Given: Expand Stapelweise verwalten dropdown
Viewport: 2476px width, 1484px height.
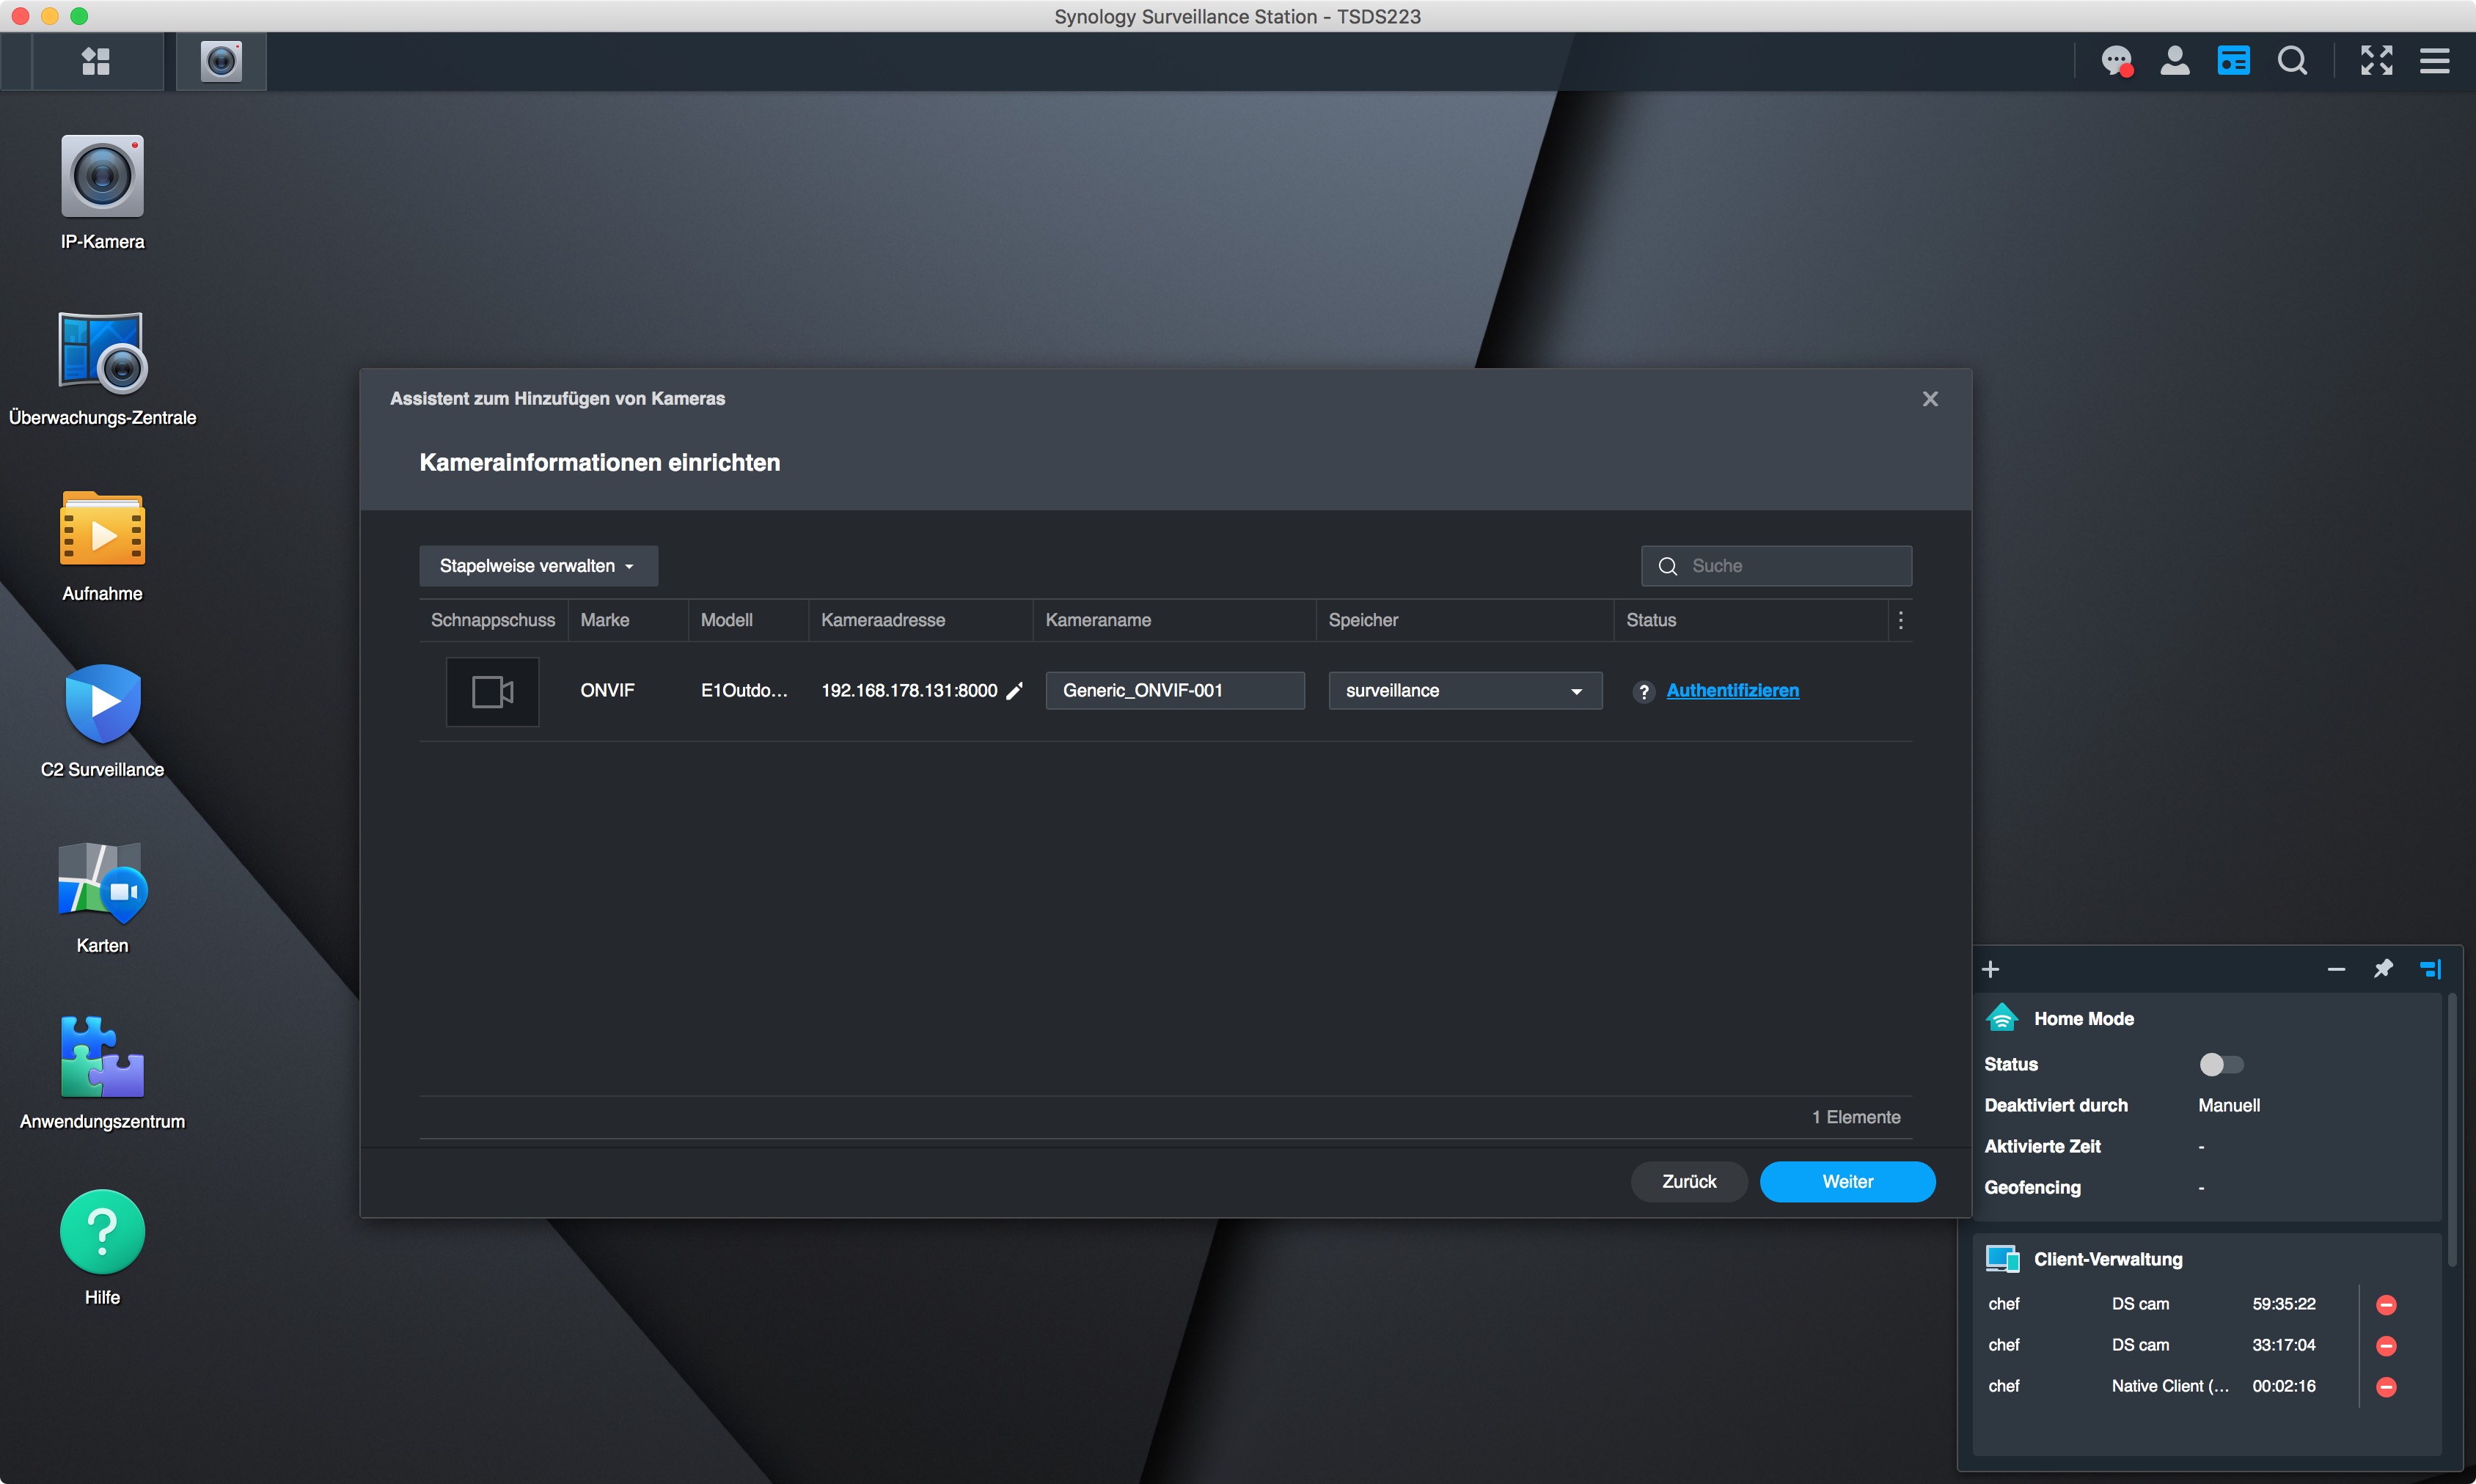Looking at the screenshot, I should 538,566.
